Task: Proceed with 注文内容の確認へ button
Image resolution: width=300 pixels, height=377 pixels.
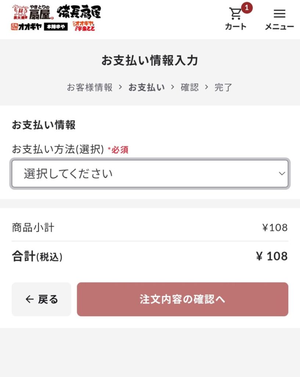Action: pyautogui.click(x=182, y=299)
